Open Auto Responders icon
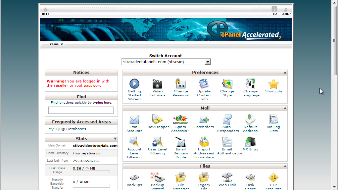Viewport: 339px width, 190px height. tap(227, 119)
